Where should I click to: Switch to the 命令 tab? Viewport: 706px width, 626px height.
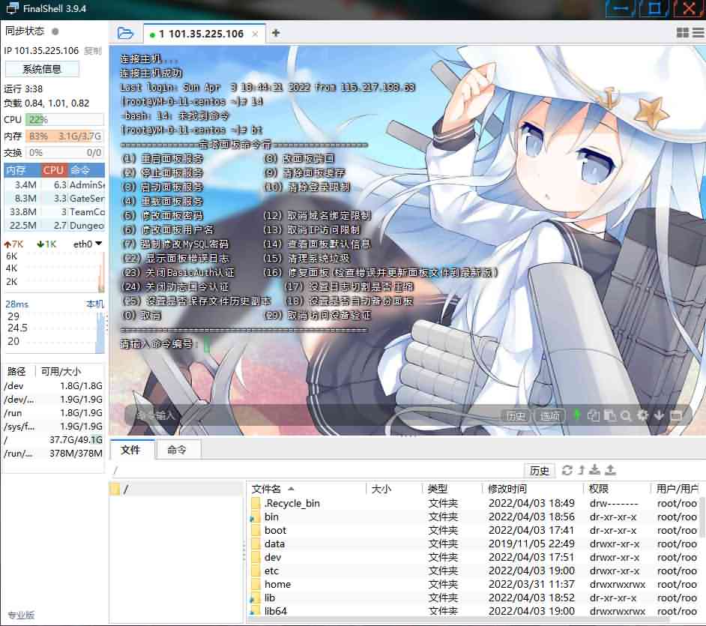click(178, 450)
